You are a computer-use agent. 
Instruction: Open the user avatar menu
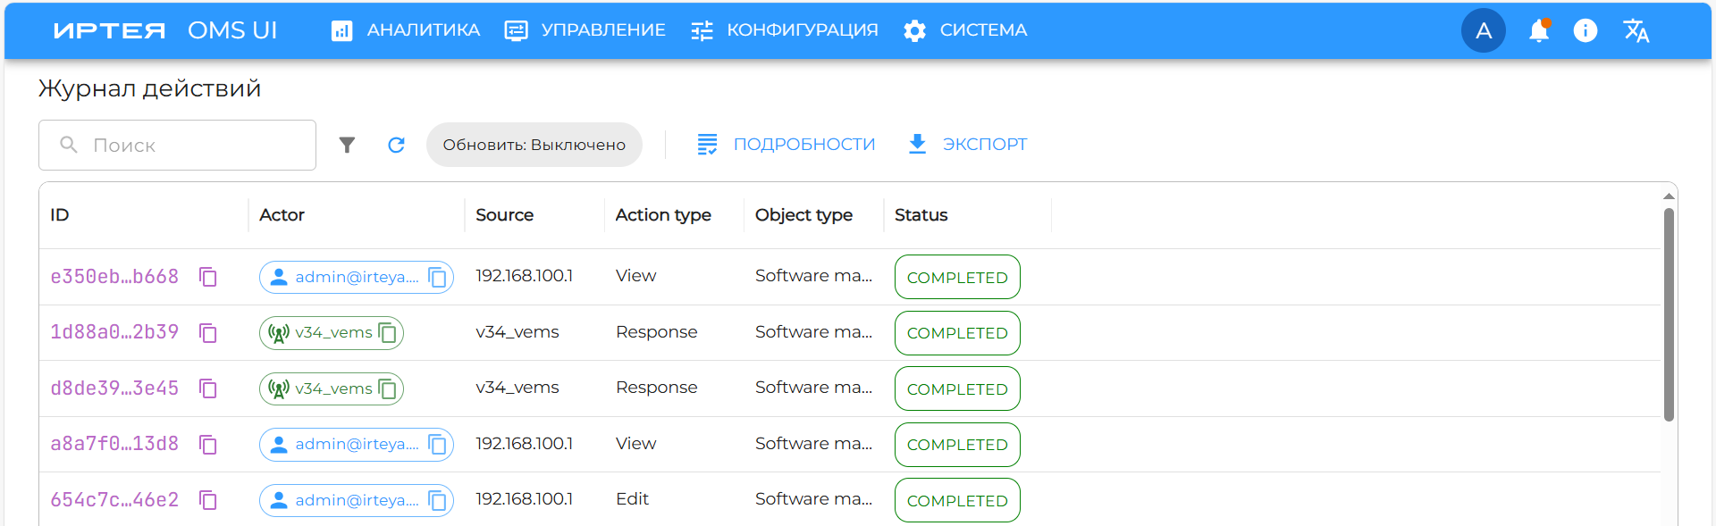pyautogui.click(x=1483, y=31)
